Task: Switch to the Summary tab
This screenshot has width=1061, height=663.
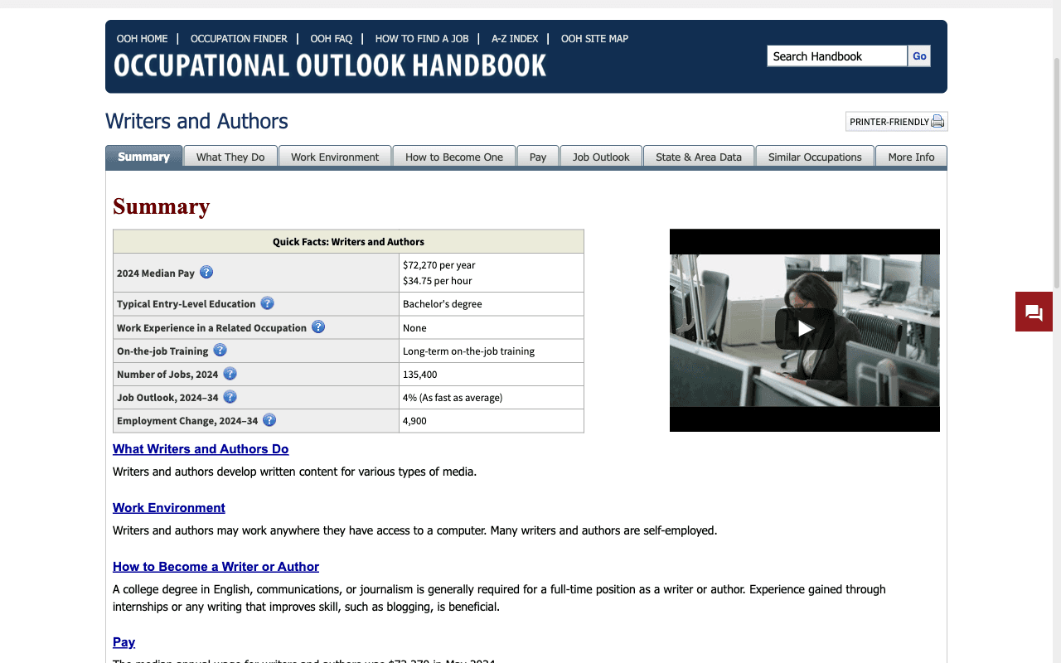Action: click(x=143, y=157)
